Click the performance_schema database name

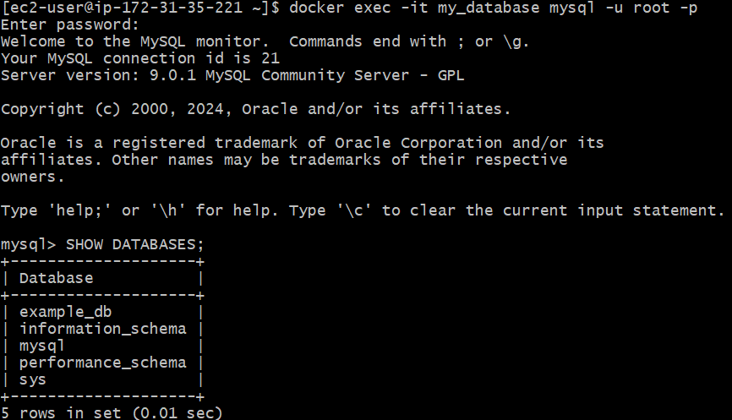pos(102,363)
